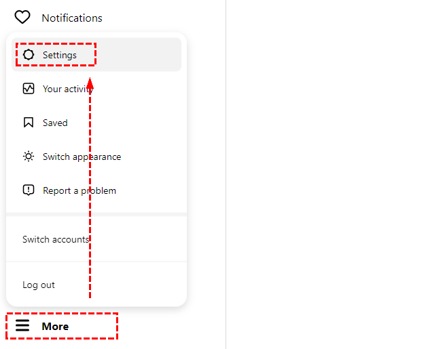Open the Your activity menu entry
Viewport: 447px width, 349px height.
[67, 89]
